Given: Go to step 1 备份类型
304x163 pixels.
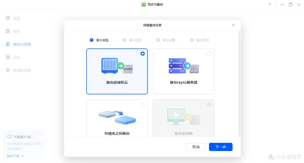Looking at the screenshot, I should pos(99,40).
